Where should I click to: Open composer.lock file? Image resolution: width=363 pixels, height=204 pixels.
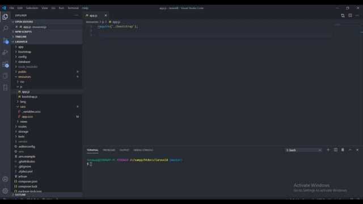click(x=47, y=186)
